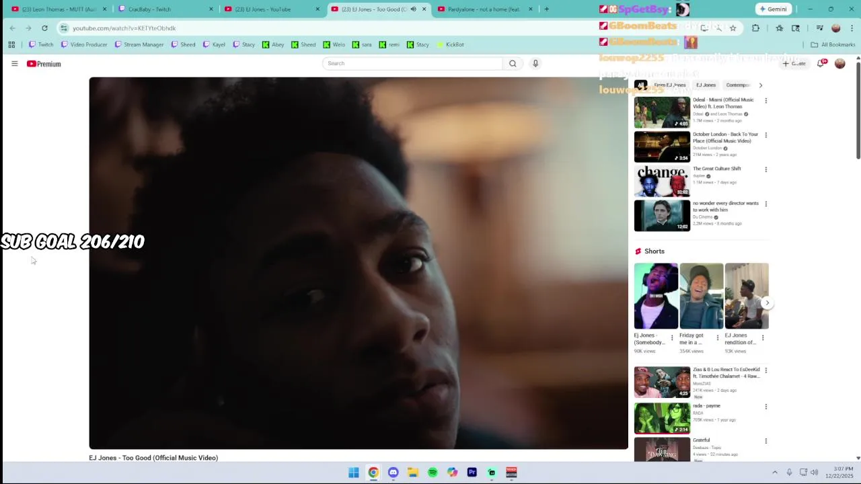
Task: Switch to CracBaby - Twitch tab
Action: pos(165,9)
